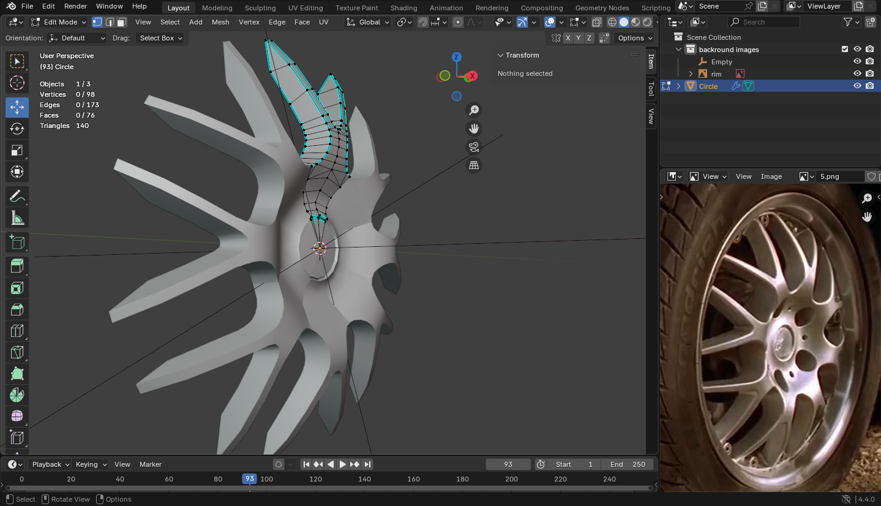Choose the Annotate tool
Viewport: 881px width, 506px height.
17,197
